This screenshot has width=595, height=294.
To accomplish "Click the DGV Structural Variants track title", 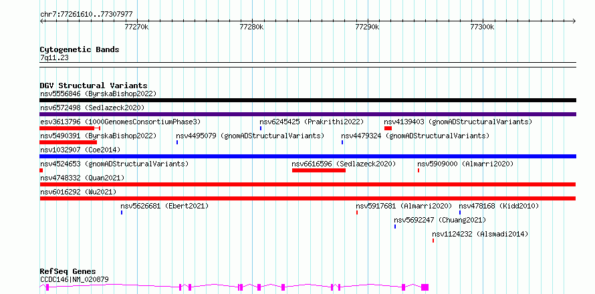I will click(94, 86).
